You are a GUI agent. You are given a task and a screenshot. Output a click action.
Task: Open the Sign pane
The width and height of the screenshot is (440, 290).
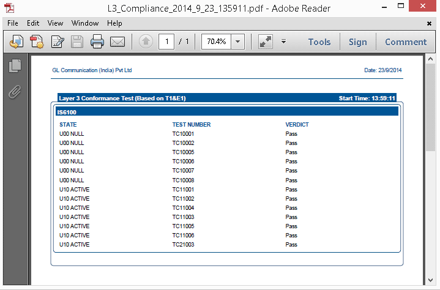click(x=358, y=42)
